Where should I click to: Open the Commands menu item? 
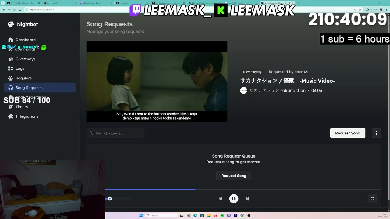click(40, 49)
